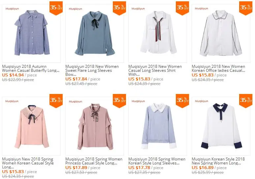
Task: Open 'New Women Korean Office ladies Casual' title link
Action: pyautogui.click(x=218, y=68)
